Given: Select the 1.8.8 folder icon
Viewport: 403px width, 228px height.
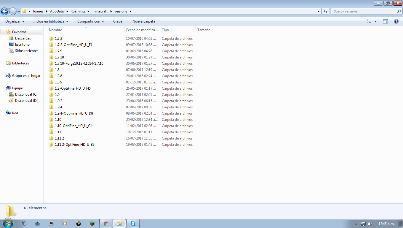Looking at the screenshot, I should pyautogui.click(x=52, y=76).
